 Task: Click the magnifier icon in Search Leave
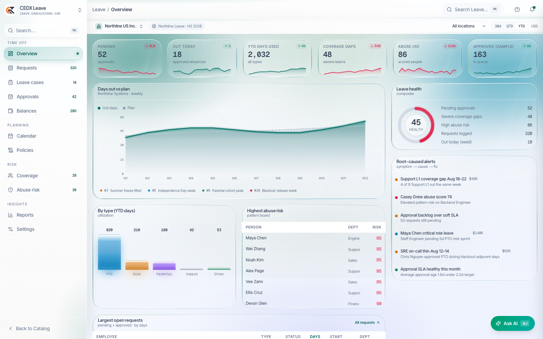(449, 9)
